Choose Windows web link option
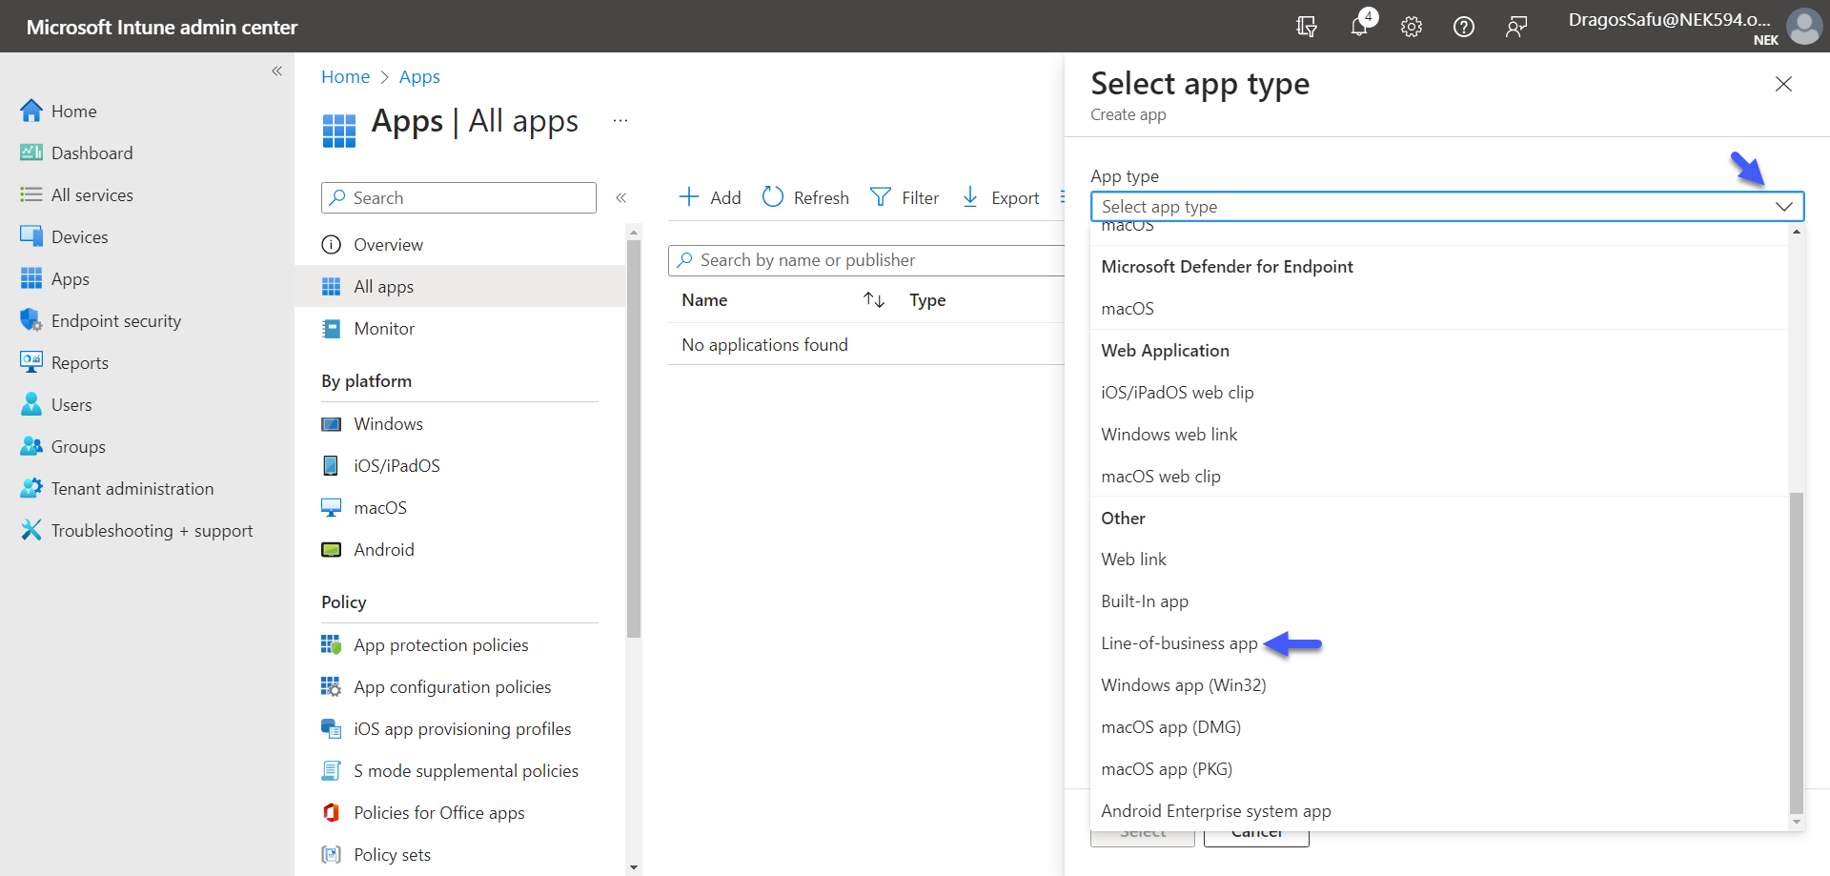This screenshot has height=876, width=1830. pyautogui.click(x=1440, y=435)
